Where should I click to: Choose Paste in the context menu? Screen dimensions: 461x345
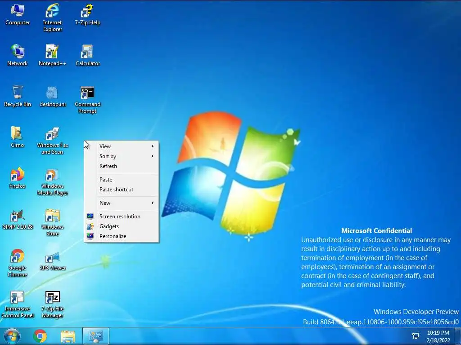coord(122,180)
